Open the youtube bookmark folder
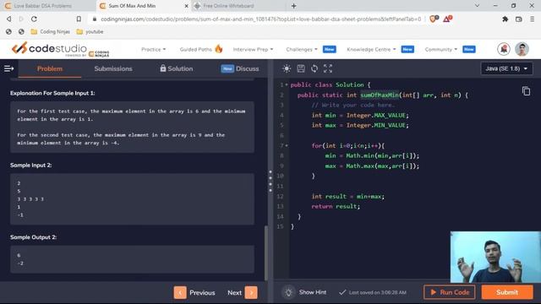This screenshot has height=304, width=541. coord(90,32)
